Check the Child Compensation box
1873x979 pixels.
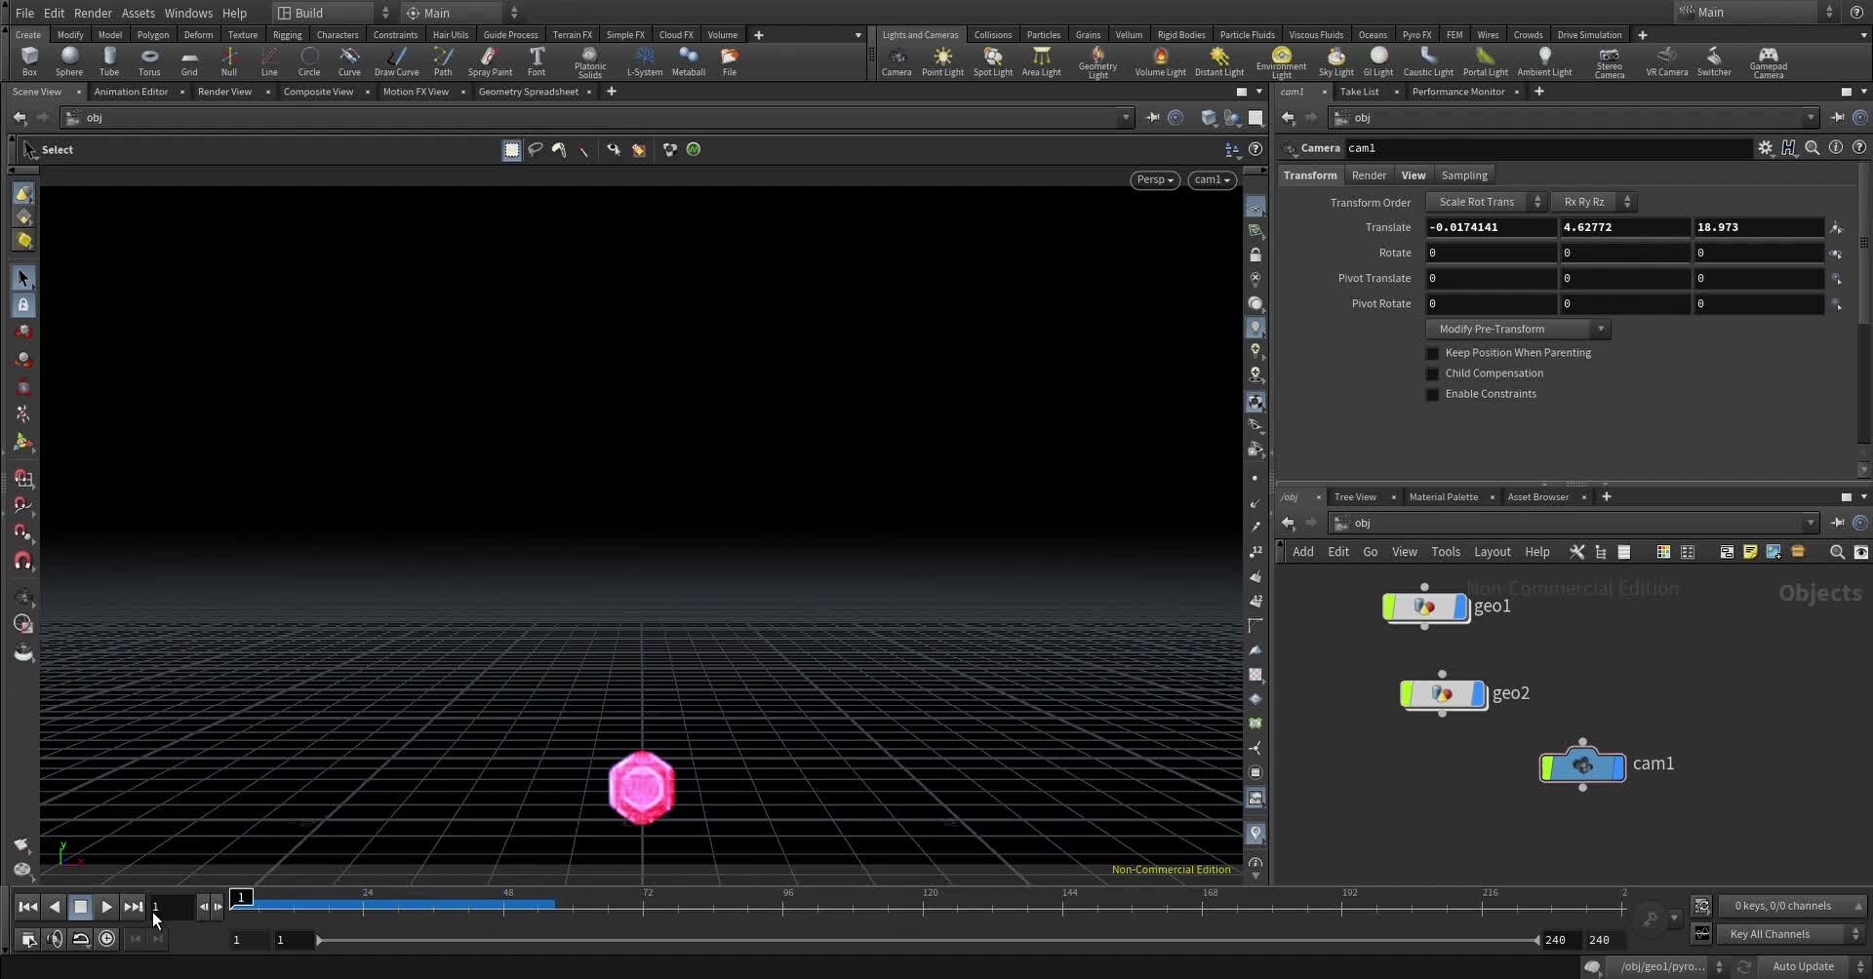(1432, 373)
